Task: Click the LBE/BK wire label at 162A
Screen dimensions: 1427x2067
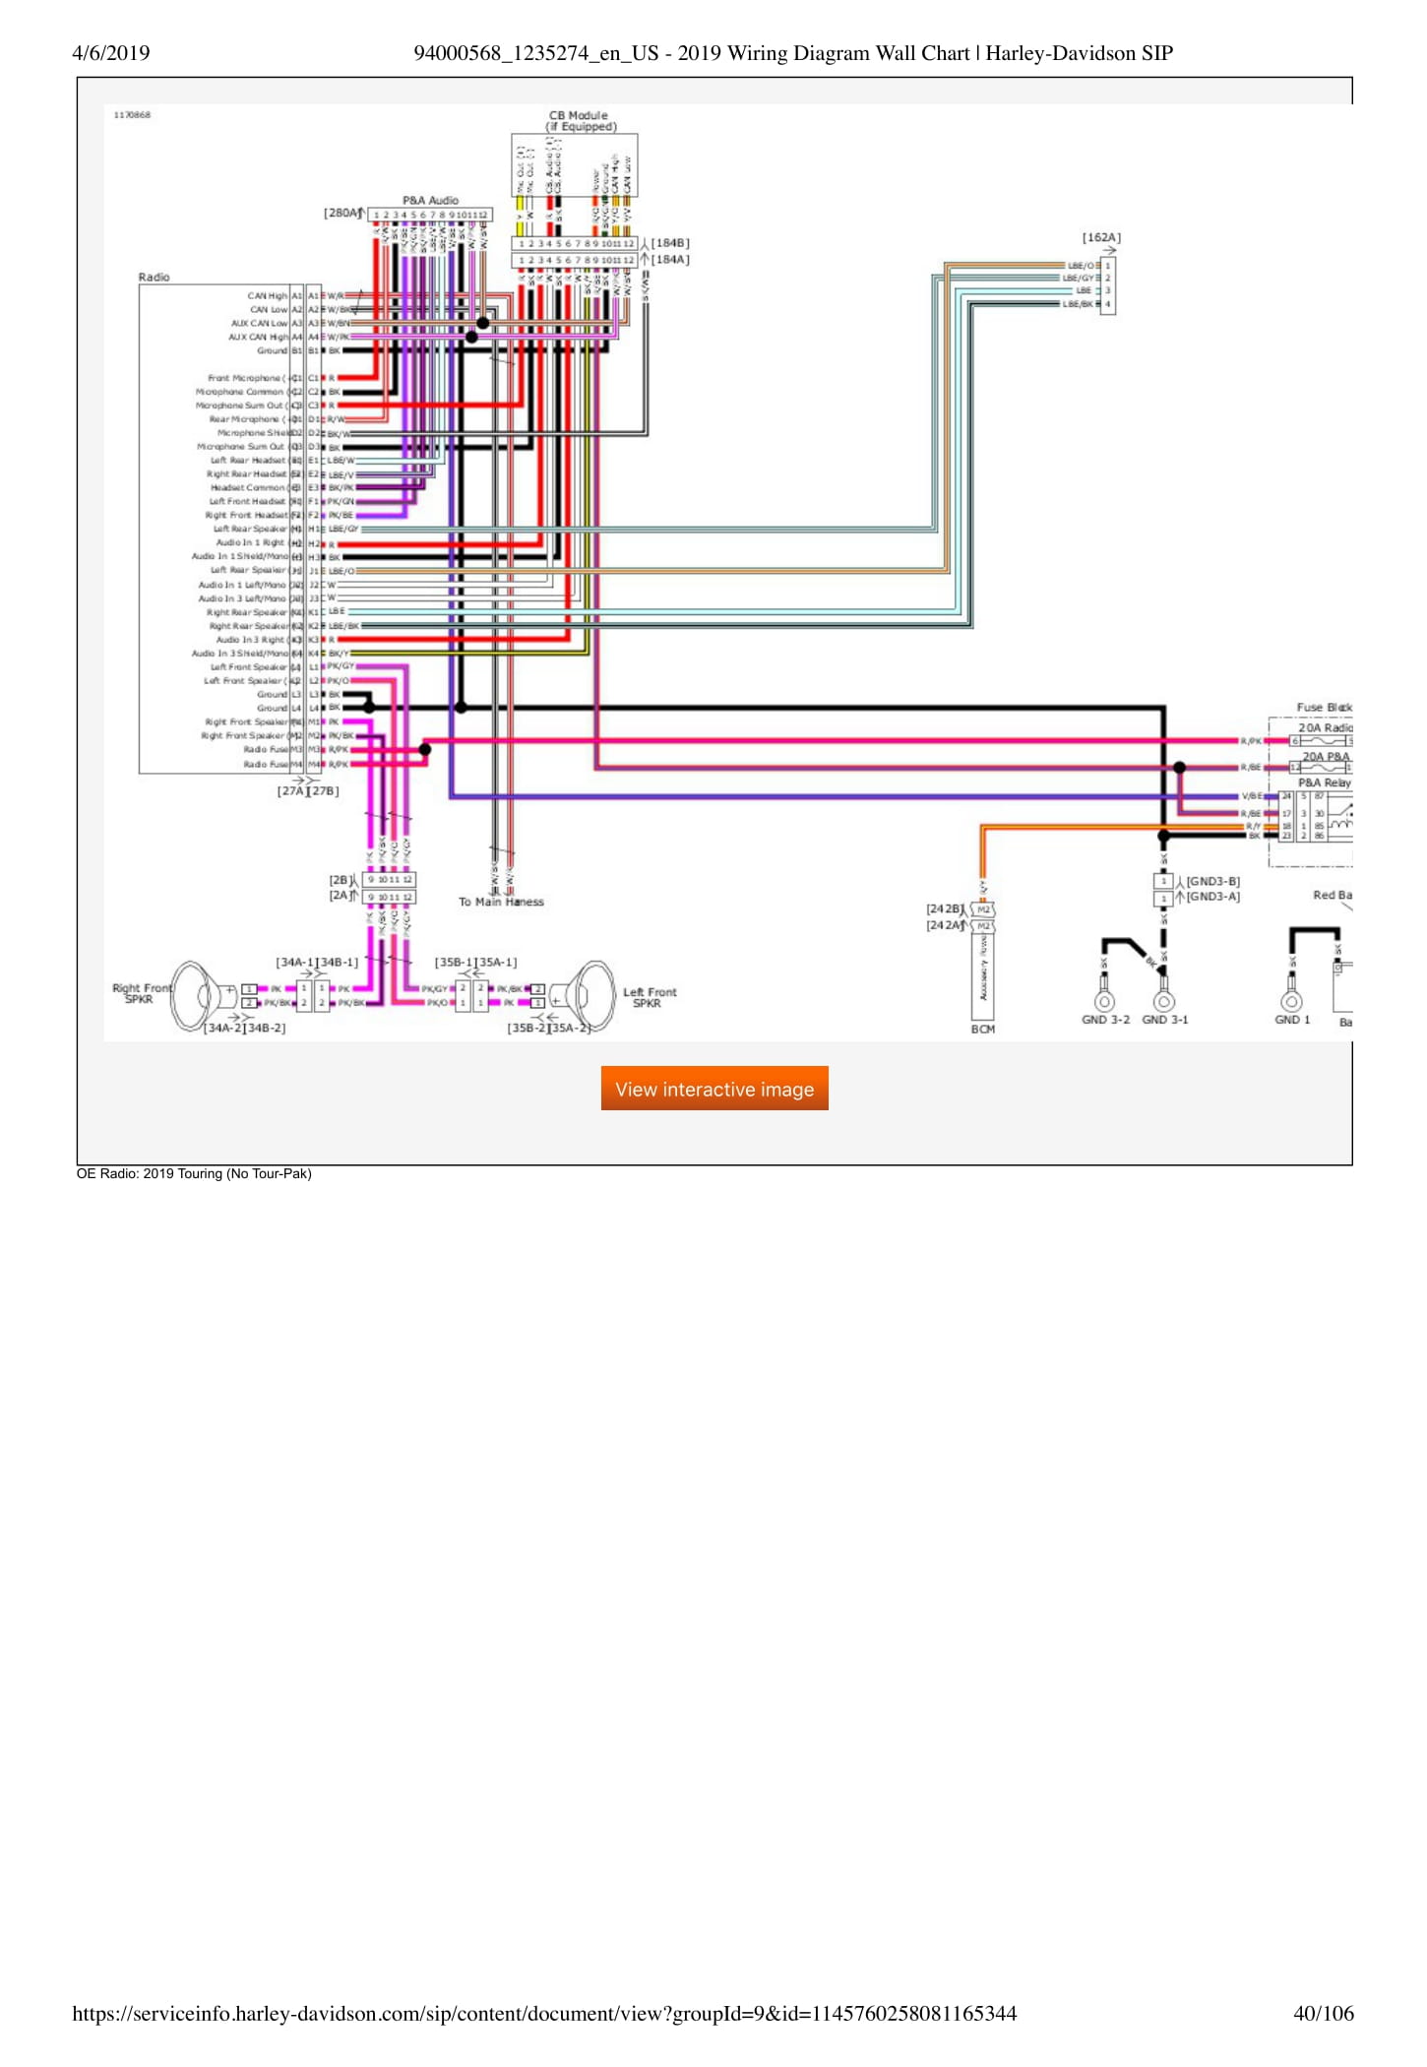Action: click(1078, 304)
